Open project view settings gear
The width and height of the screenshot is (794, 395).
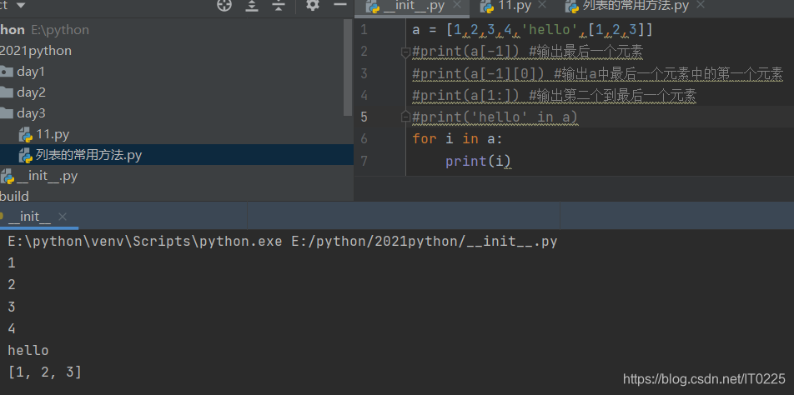click(x=313, y=6)
